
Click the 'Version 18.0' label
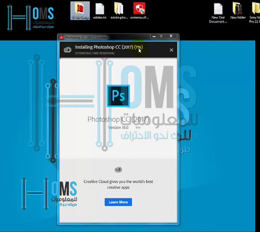pos(118,127)
